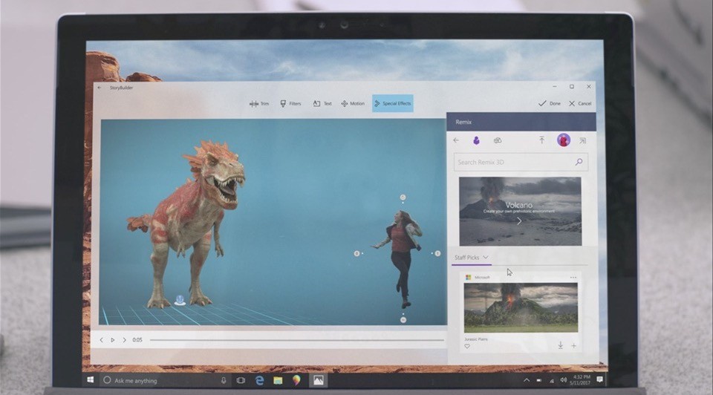Open the Filters tool

290,104
